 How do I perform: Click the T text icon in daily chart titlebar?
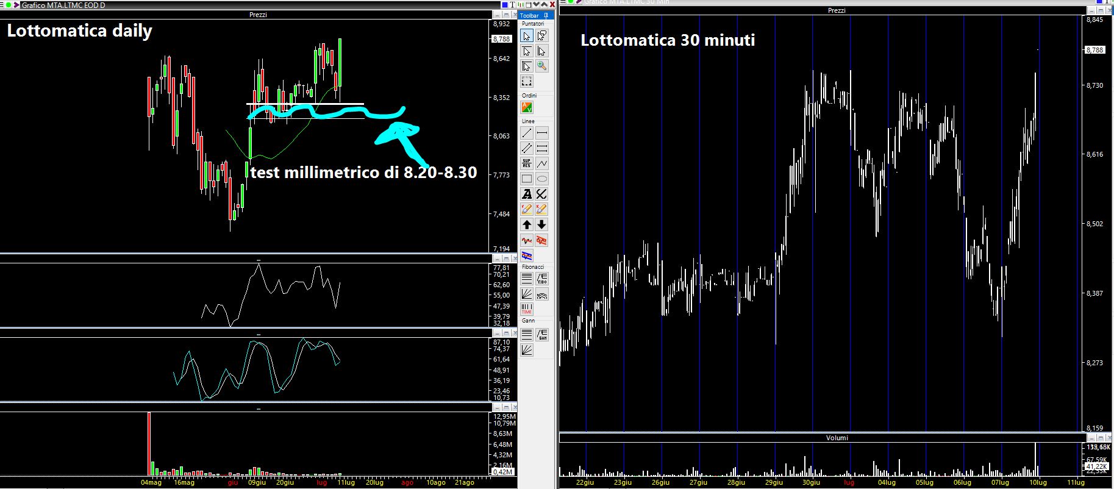513,5
